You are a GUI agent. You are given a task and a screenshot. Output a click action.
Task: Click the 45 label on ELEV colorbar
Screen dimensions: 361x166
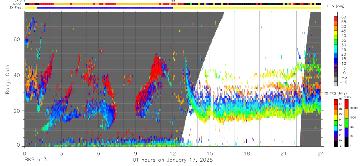(x=343, y=31)
